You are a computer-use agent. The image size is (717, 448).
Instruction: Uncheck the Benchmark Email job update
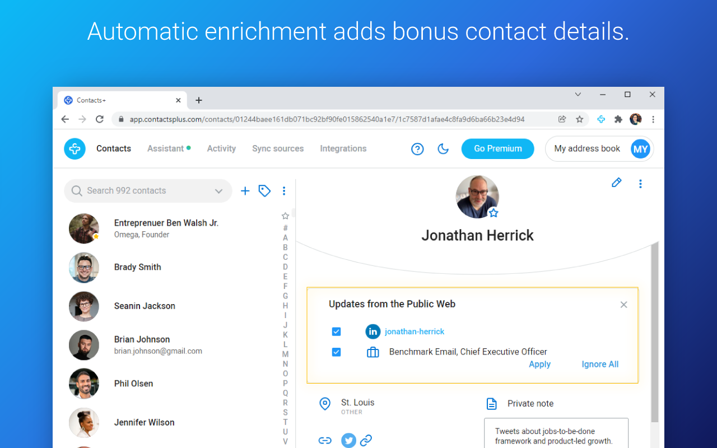coord(336,352)
